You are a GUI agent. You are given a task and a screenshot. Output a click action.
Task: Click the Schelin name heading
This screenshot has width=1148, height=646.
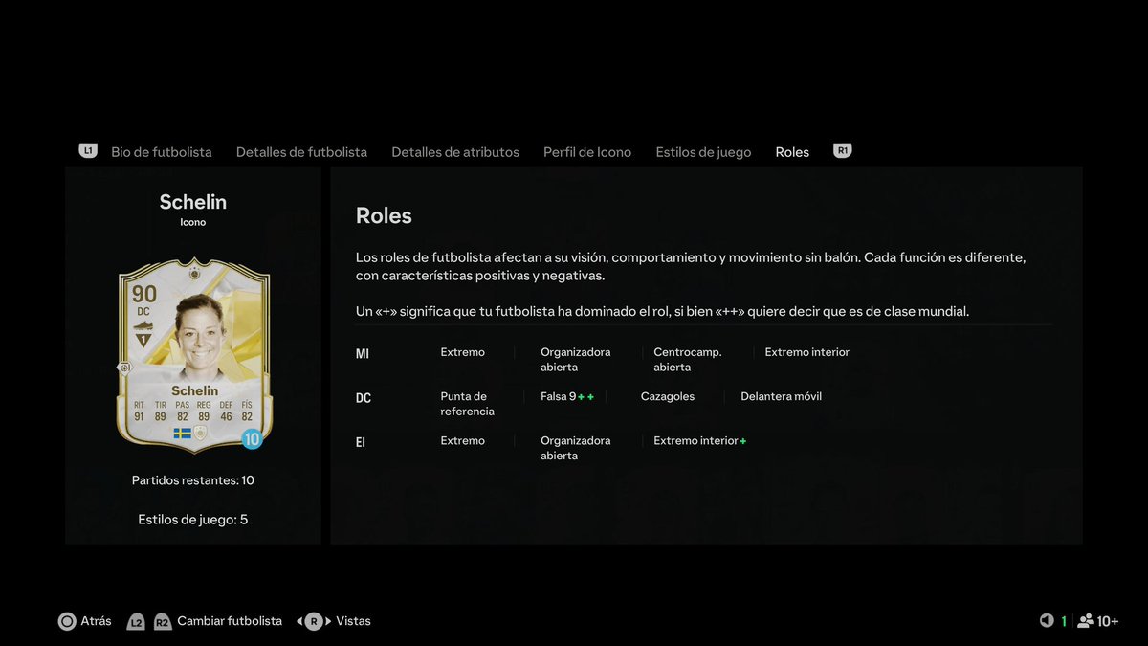(193, 202)
